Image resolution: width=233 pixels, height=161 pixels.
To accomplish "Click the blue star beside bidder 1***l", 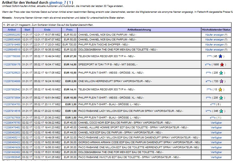I will (220, 56).
